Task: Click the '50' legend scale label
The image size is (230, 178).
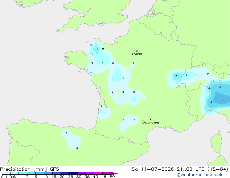Action: (112, 177)
